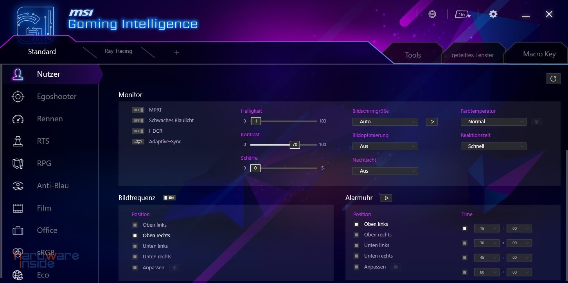Click play button next to Alarmuhr
This screenshot has height=283, width=568.
[386, 198]
